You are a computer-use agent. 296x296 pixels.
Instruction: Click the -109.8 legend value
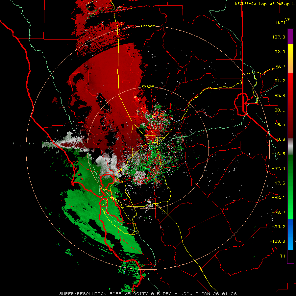click(x=277, y=241)
